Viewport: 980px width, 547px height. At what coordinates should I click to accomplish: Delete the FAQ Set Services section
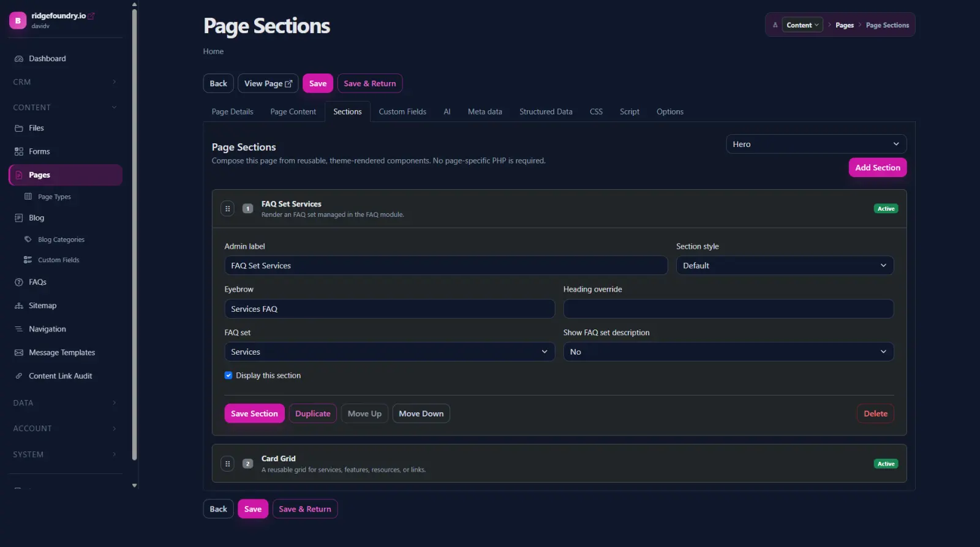click(x=875, y=413)
